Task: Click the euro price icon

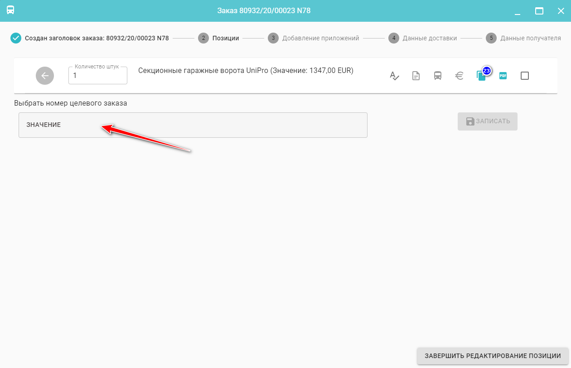Action: (459, 76)
